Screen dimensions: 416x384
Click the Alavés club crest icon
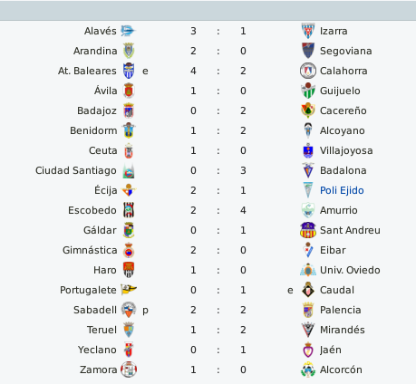click(129, 31)
